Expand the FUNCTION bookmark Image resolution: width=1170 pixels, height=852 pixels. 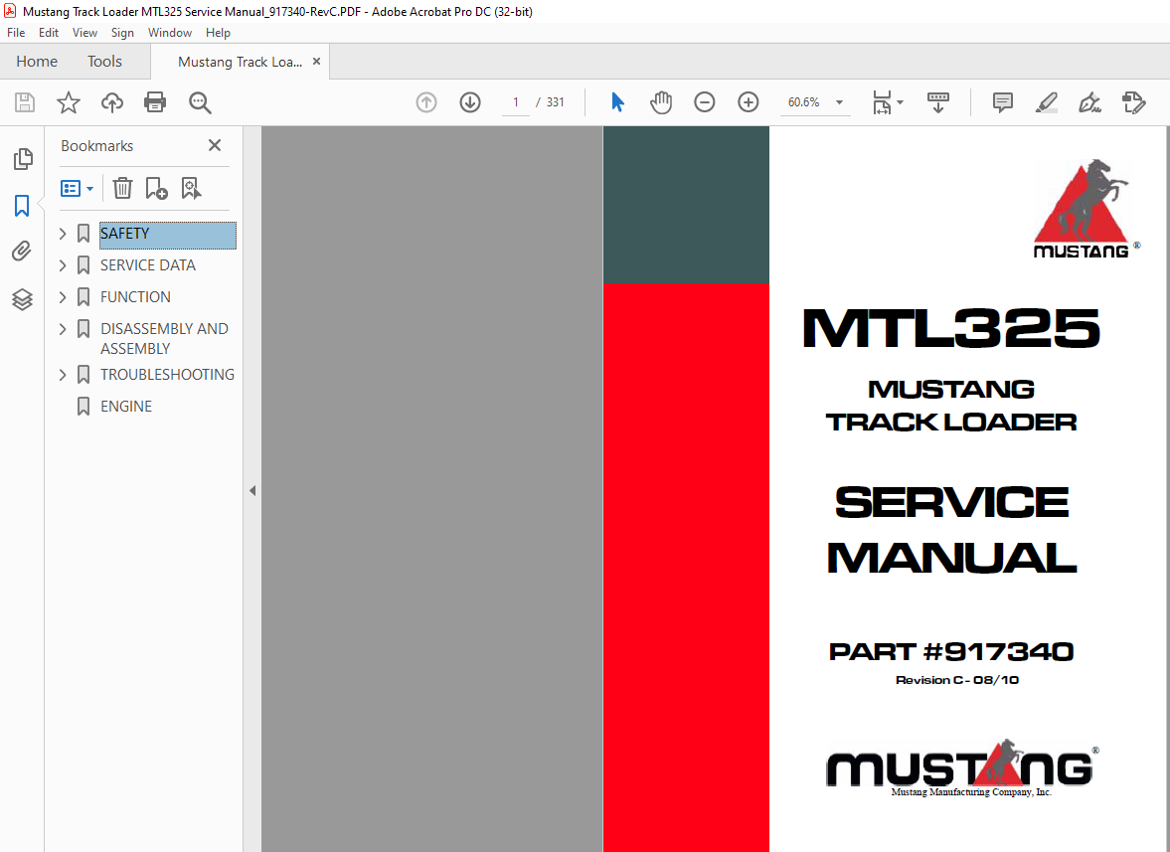point(63,297)
